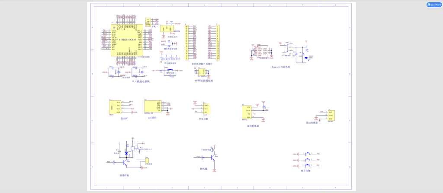This screenshot has width=443, height=193.
Task: Select the 声音检测 sound sensor component
Action: click(206, 109)
